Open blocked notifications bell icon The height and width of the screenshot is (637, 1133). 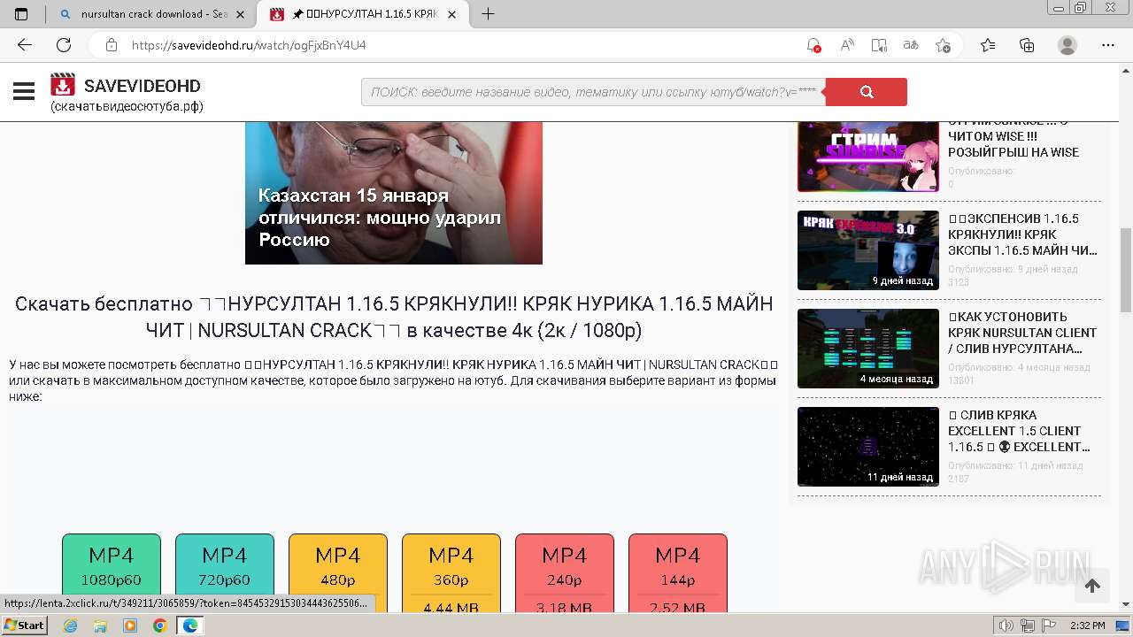point(813,45)
